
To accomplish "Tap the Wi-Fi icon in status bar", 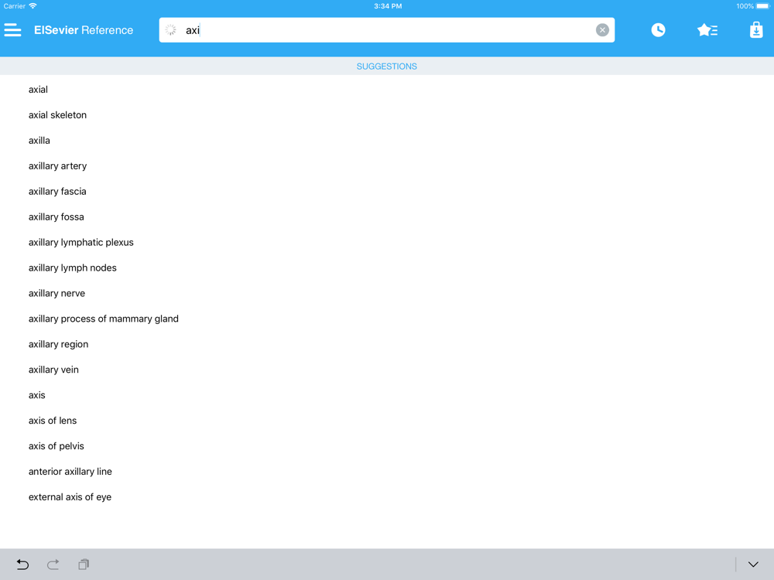I will (x=33, y=6).
